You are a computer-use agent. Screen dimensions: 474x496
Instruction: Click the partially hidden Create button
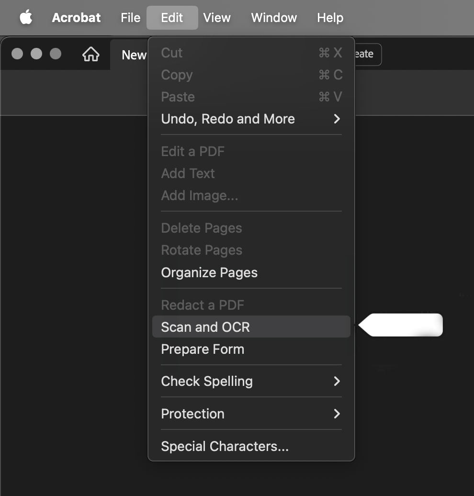tap(368, 55)
